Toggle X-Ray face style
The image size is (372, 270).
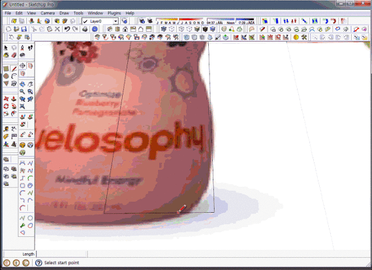point(163,29)
